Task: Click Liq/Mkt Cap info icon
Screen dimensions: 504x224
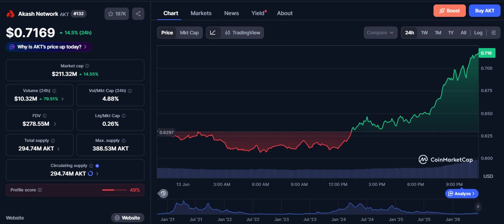Action: tap(123, 115)
